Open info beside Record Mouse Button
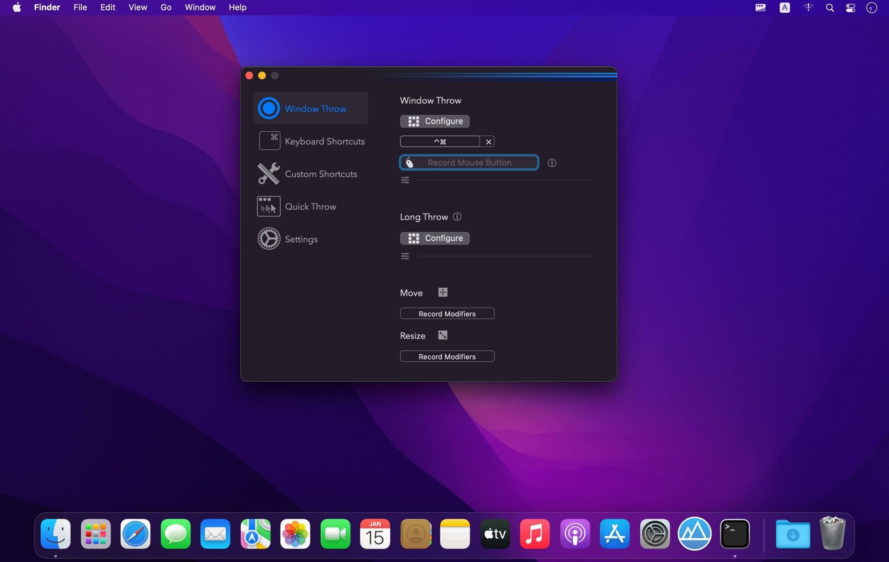The height and width of the screenshot is (562, 889). pyautogui.click(x=552, y=163)
